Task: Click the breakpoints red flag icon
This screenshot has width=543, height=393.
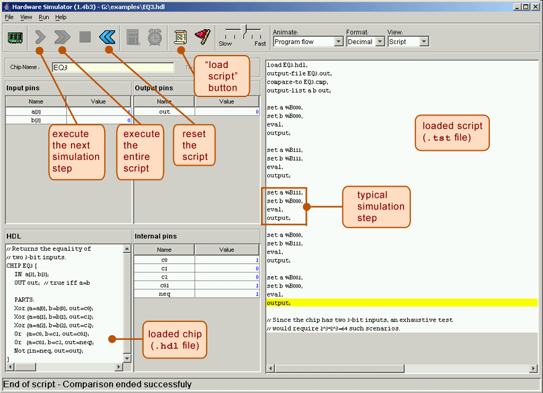Action: pos(202,37)
